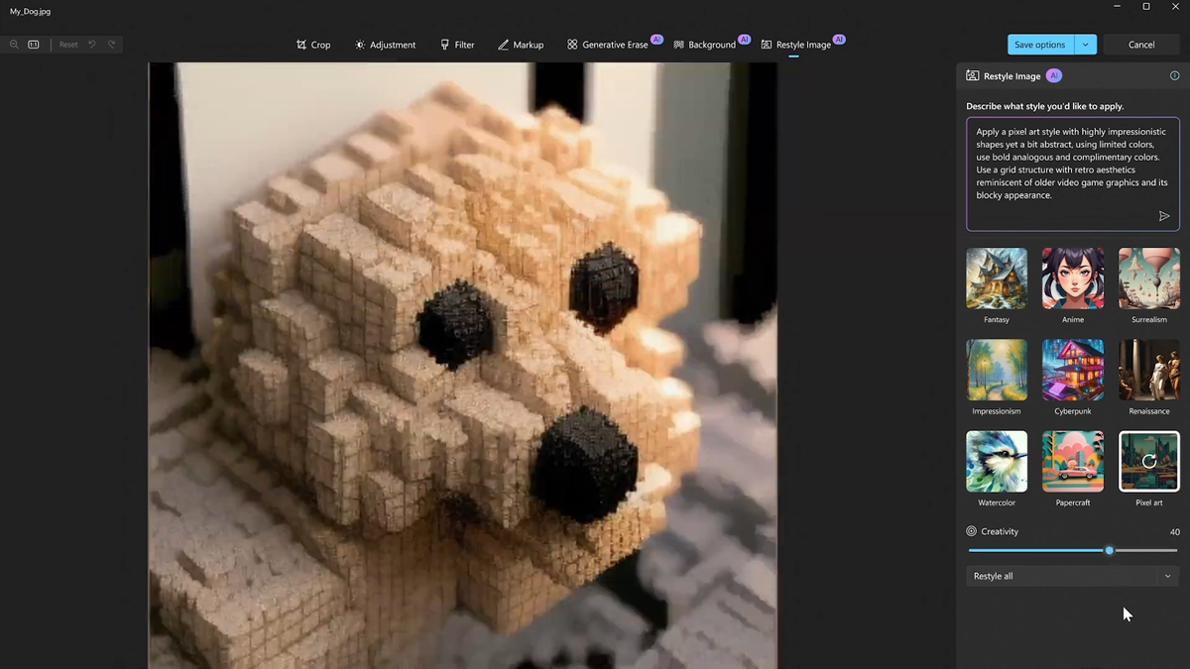
Task: Select the Restyle Image tab
Action: pos(802,45)
